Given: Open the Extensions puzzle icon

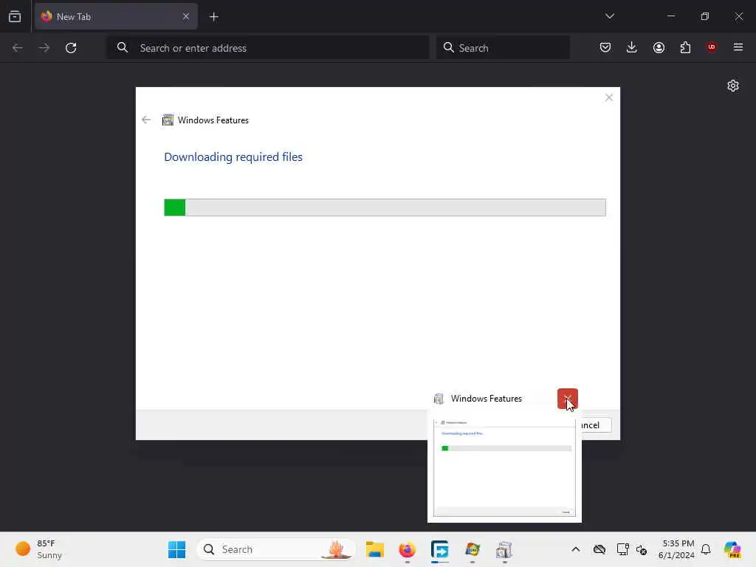Looking at the screenshot, I should 685,47.
